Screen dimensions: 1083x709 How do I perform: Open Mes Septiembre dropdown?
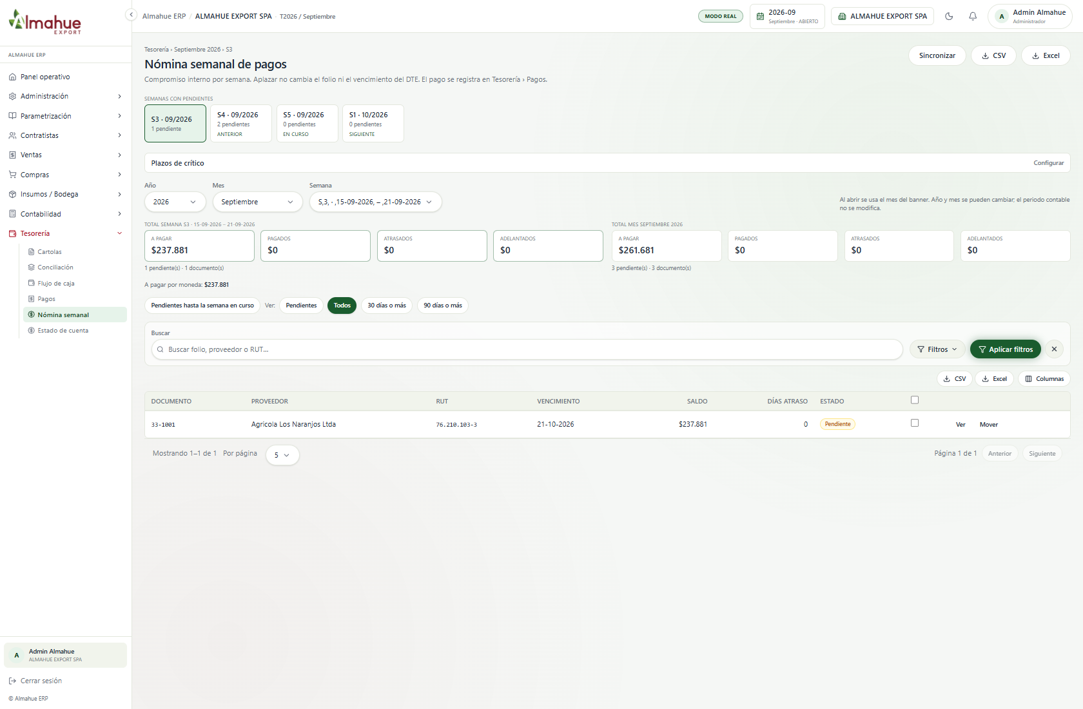(257, 202)
